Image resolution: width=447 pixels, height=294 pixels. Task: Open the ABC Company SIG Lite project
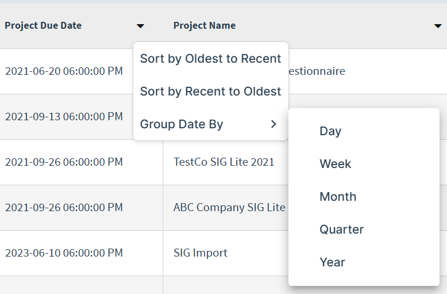[229, 208]
